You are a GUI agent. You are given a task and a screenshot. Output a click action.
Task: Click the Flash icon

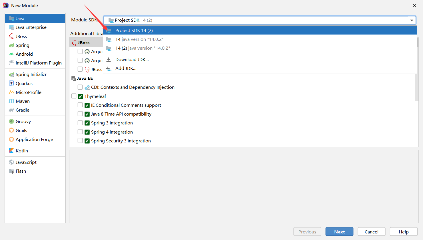tap(11, 171)
